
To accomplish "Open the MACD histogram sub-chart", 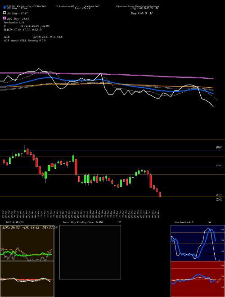I will 27,279.
